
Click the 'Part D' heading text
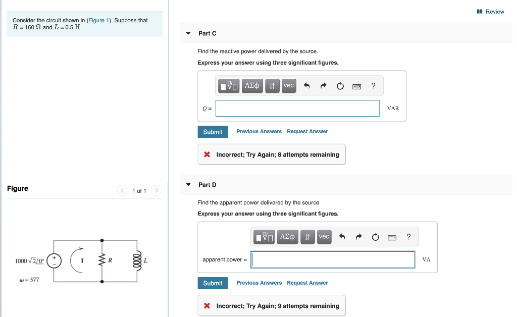[x=208, y=185]
